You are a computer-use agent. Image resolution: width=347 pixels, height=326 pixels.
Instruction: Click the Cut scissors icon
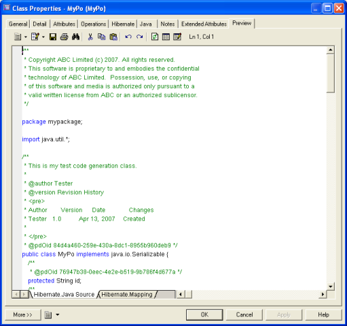(x=90, y=37)
